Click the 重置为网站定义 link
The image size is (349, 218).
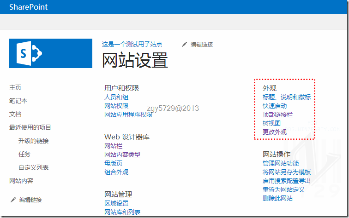(x=283, y=189)
